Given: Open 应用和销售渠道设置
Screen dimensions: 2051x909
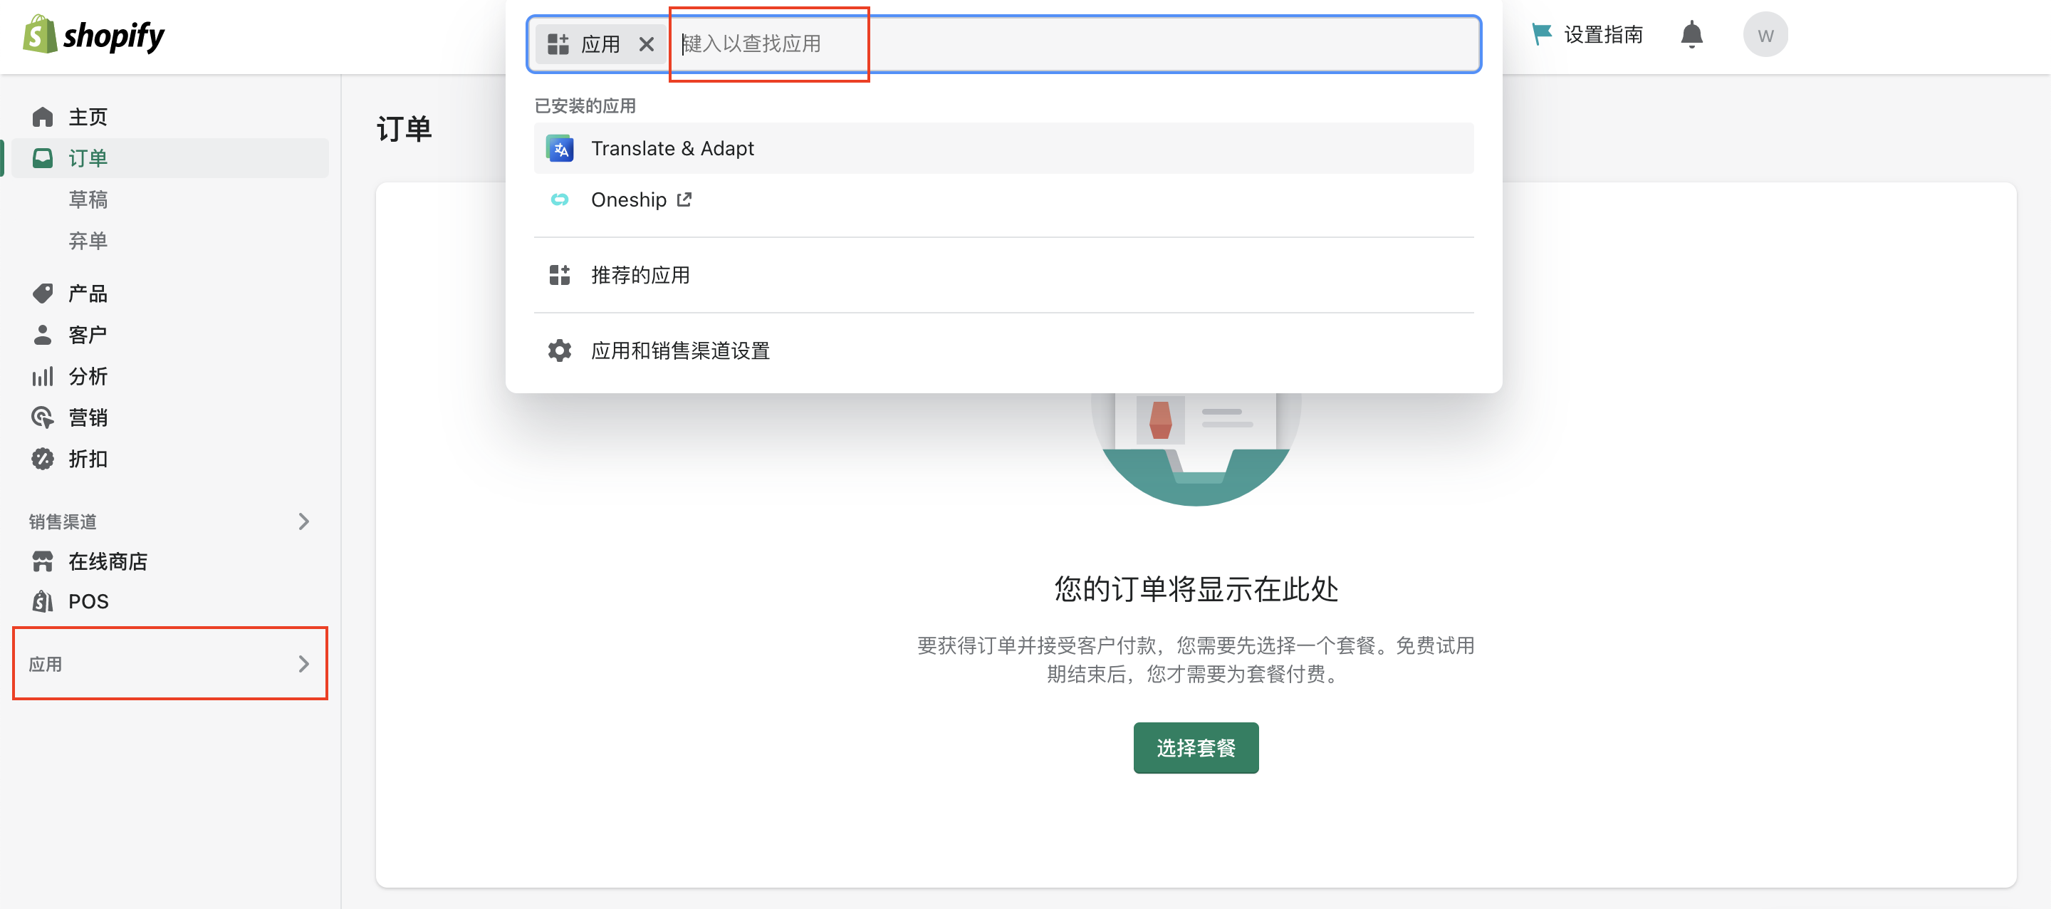Looking at the screenshot, I should point(1003,350).
